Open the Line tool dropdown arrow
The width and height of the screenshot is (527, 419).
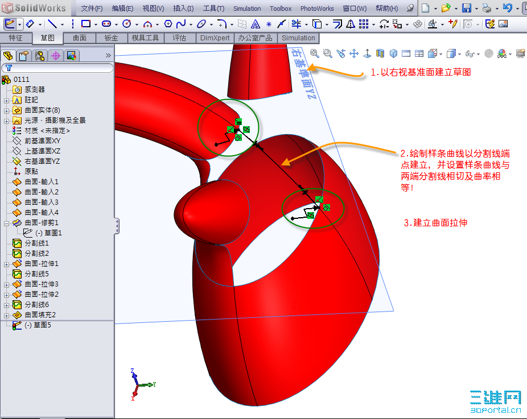click(62, 24)
